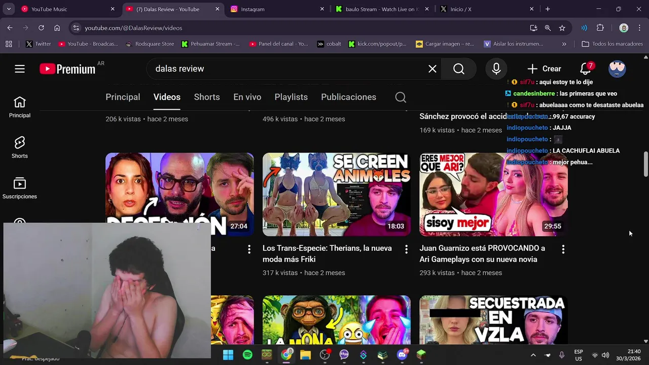This screenshot has width=649, height=365.
Task: Search within the channel using the magnifier
Action: (x=401, y=97)
